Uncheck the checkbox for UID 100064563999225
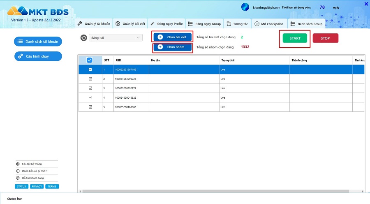 point(90,79)
